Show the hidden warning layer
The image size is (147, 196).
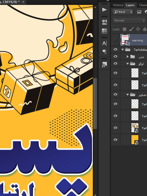click(115, 40)
